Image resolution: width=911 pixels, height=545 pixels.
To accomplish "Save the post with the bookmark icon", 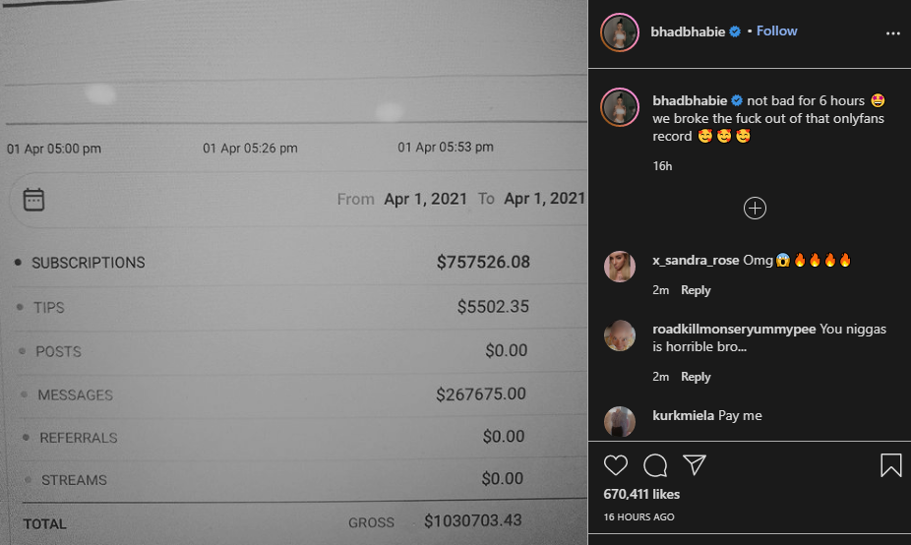I will click(890, 465).
